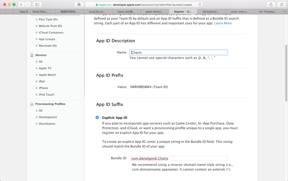Screen dimensions: 288x181
Task: Open App Groups in sidebar
Action: point(47,39)
